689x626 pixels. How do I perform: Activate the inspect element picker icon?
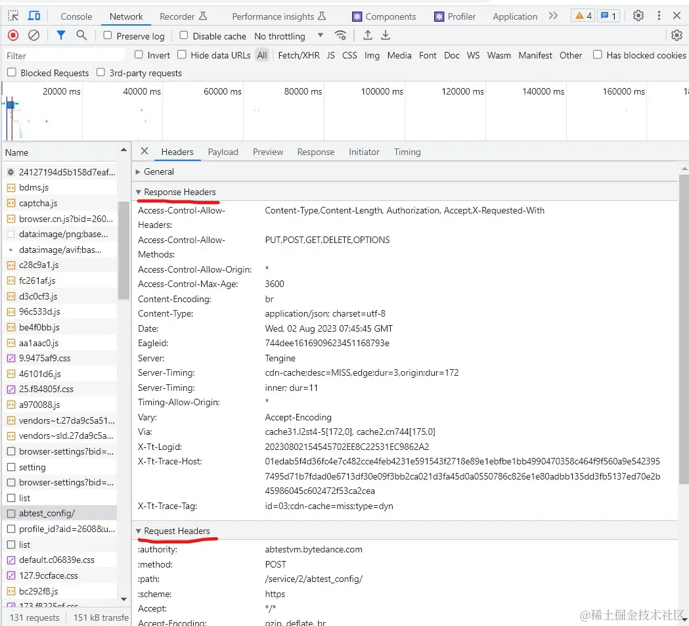pyautogui.click(x=13, y=16)
